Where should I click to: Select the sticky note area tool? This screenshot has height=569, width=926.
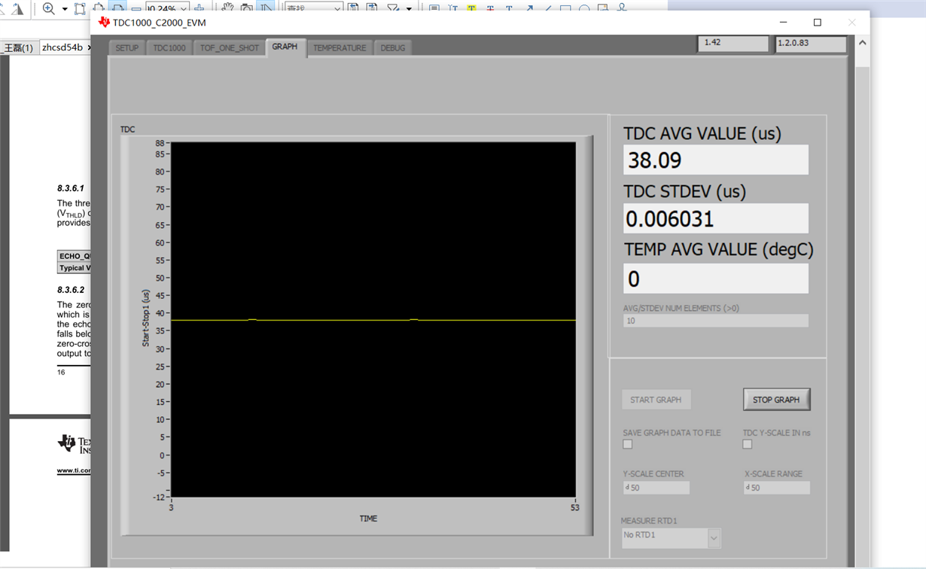point(603,8)
